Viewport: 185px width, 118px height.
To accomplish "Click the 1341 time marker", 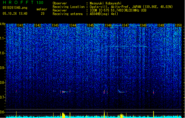I will pos(20,25).
